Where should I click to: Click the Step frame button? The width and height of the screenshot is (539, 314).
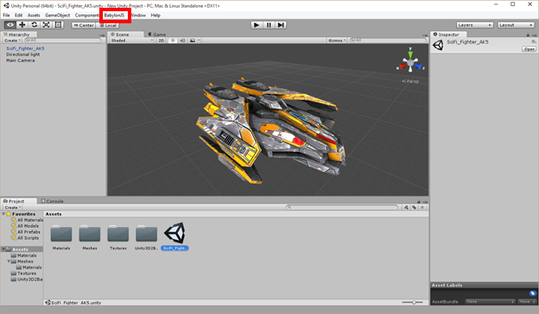281,25
